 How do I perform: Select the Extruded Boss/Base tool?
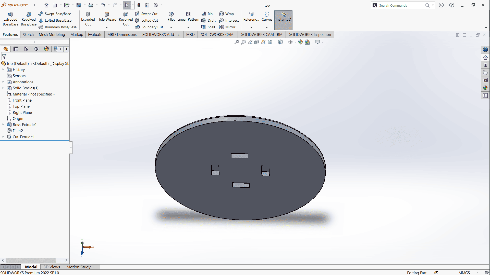click(x=10, y=19)
